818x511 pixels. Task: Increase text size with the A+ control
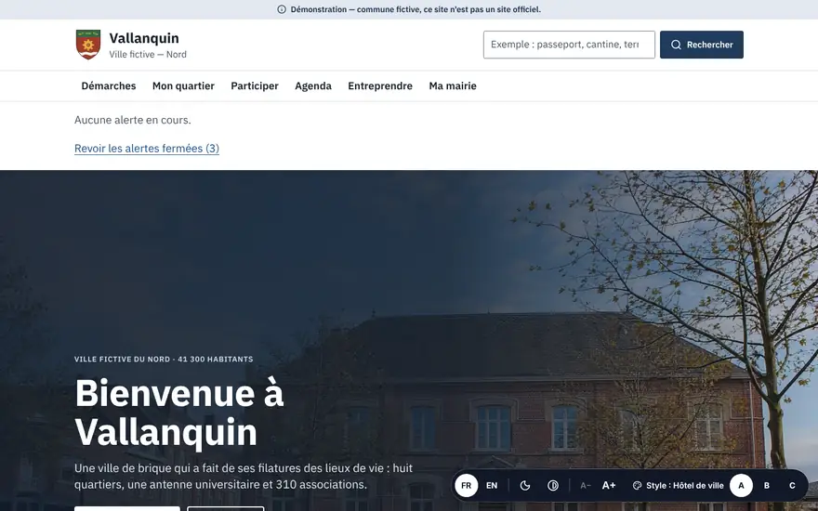pos(609,485)
